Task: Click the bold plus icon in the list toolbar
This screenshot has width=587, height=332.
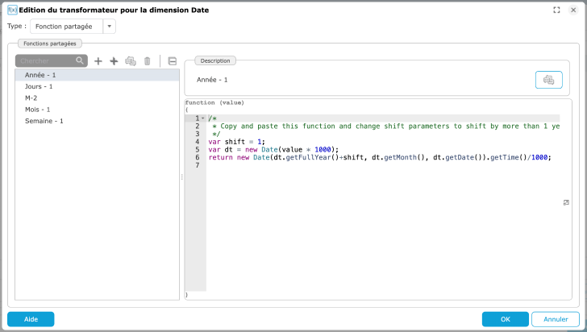Action: pyautogui.click(x=114, y=61)
